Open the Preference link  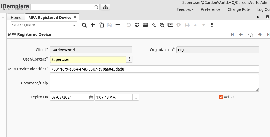tap(210, 9)
